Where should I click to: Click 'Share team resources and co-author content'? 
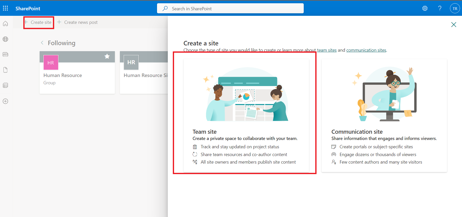(244, 155)
